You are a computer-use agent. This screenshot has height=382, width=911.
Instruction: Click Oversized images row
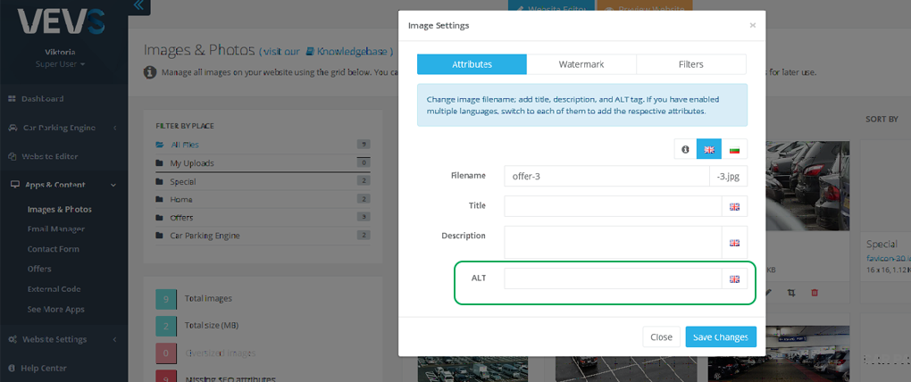205,353
